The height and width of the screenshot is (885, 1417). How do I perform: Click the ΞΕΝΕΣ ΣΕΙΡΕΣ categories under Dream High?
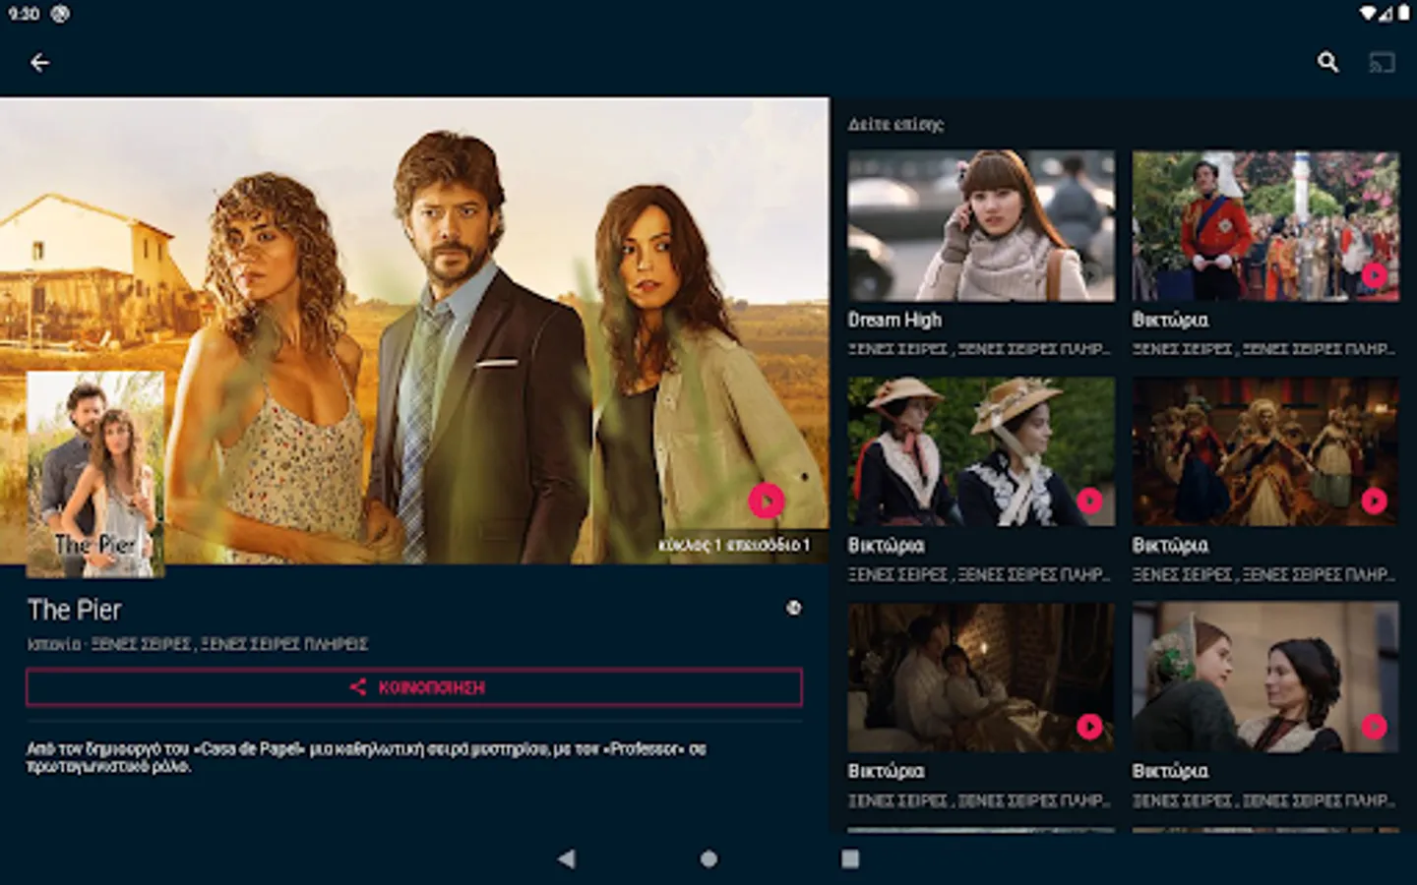pyautogui.click(x=979, y=349)
